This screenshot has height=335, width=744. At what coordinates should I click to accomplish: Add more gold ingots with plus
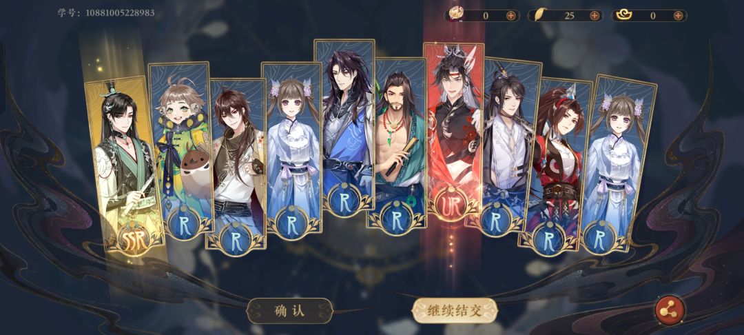(x=678, y=16)
